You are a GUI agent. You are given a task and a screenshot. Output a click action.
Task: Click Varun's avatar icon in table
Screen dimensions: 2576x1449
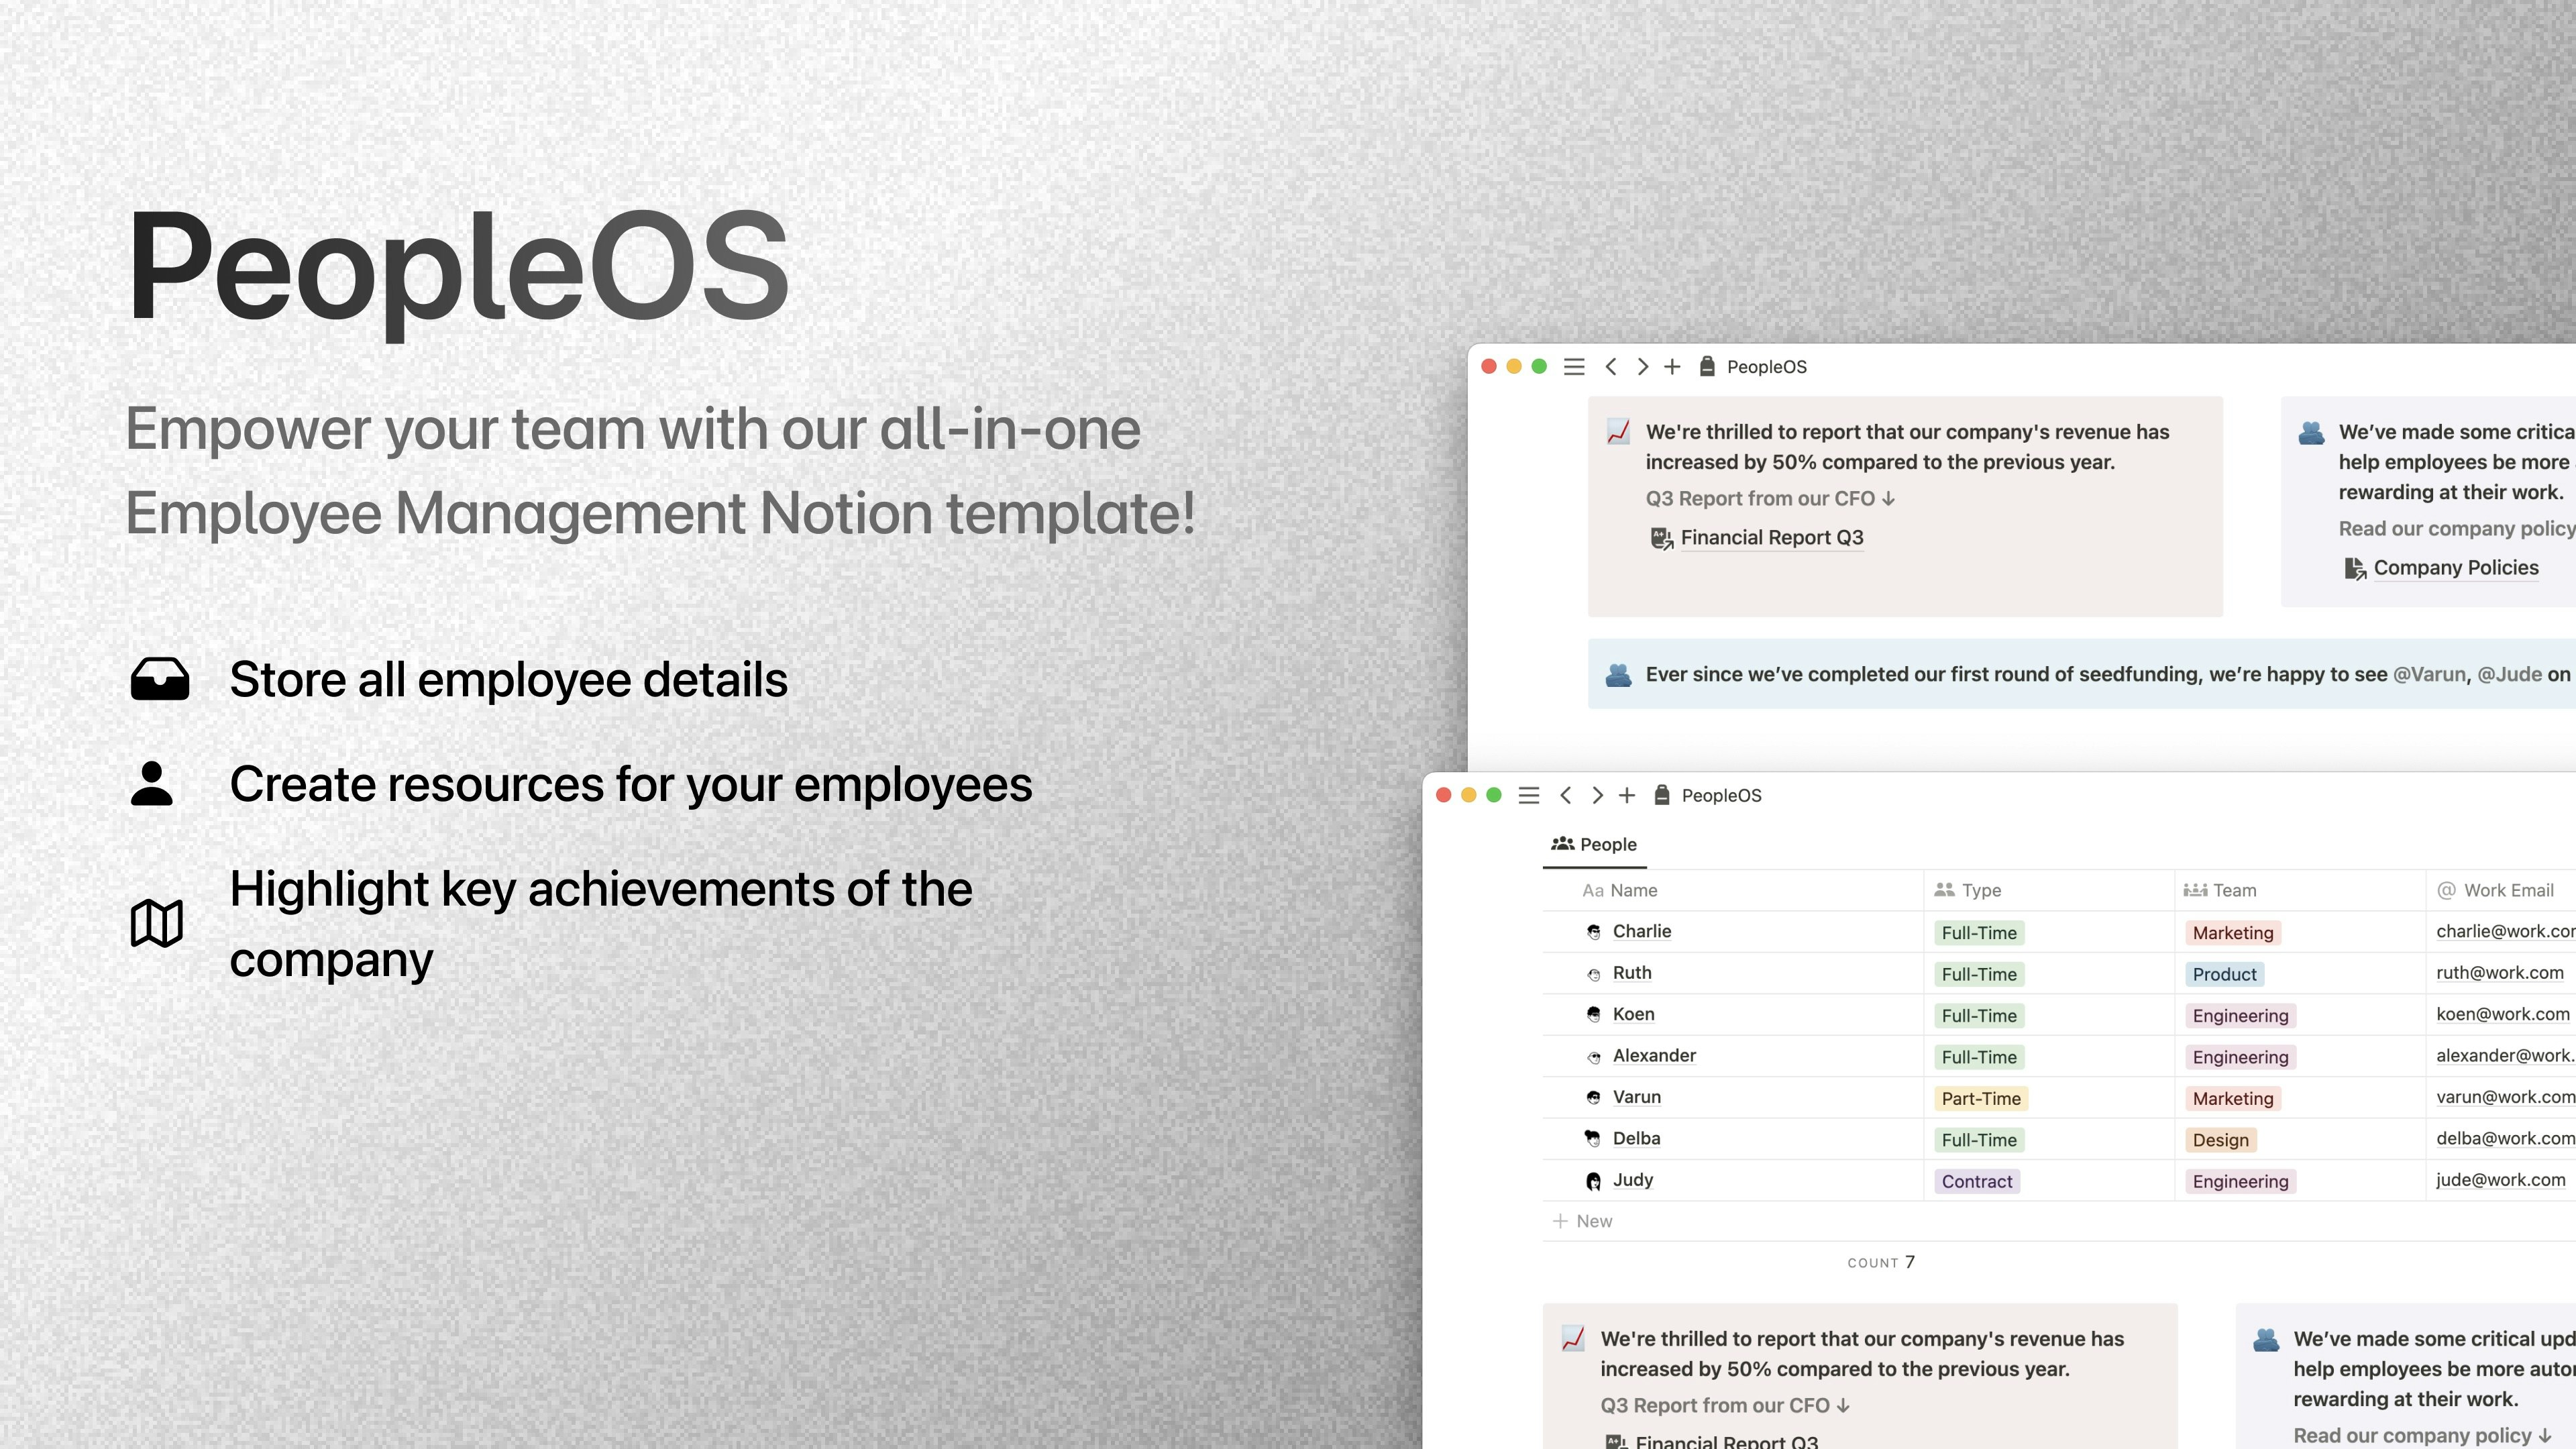point(1594,1098)
